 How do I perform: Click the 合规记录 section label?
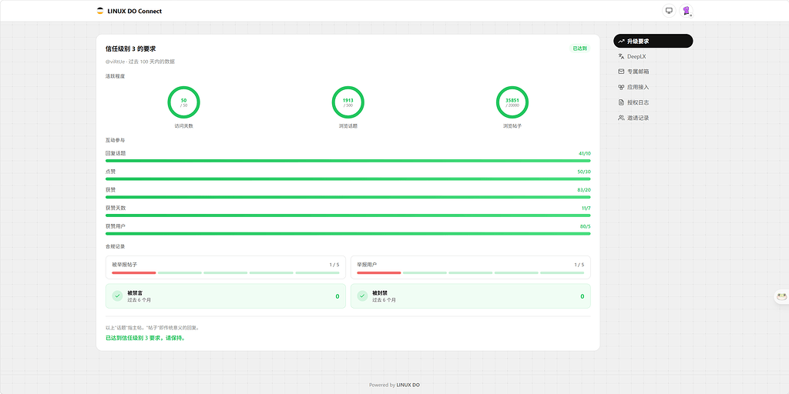pyautogui.click(x=116, y=247)
